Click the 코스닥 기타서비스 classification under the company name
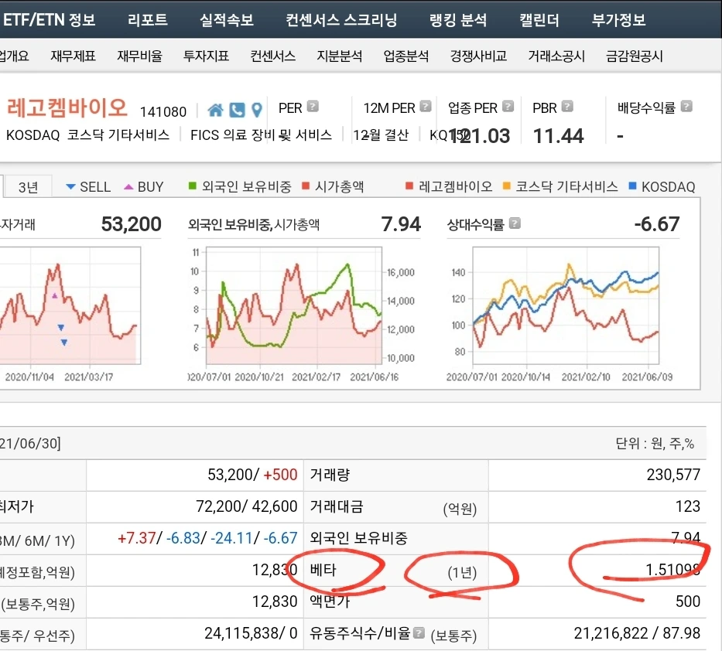722x651 pixels. [118, 135]
